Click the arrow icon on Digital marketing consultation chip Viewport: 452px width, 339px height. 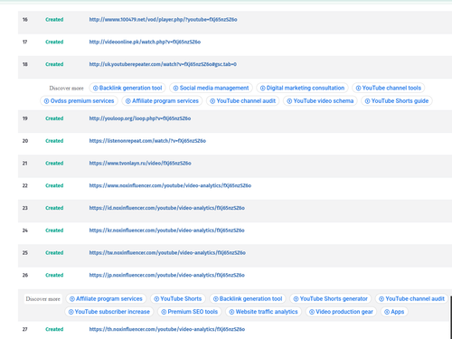pyautogui.click(x=262, y=89)
